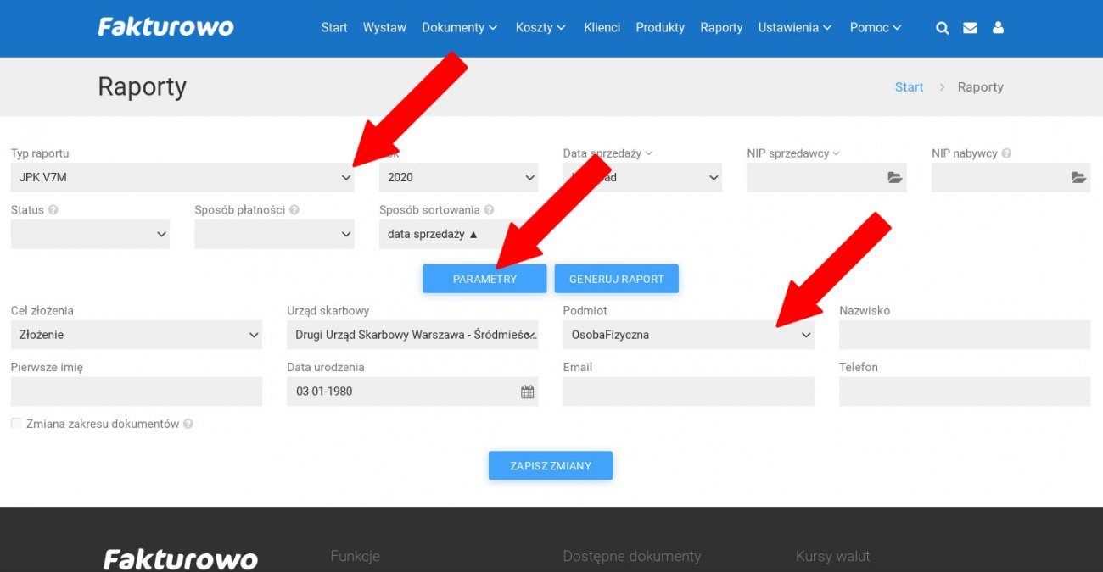Click the Start breadcrumb link
The height and width of the screenshot is (572, 1103).
click(909, 87)
